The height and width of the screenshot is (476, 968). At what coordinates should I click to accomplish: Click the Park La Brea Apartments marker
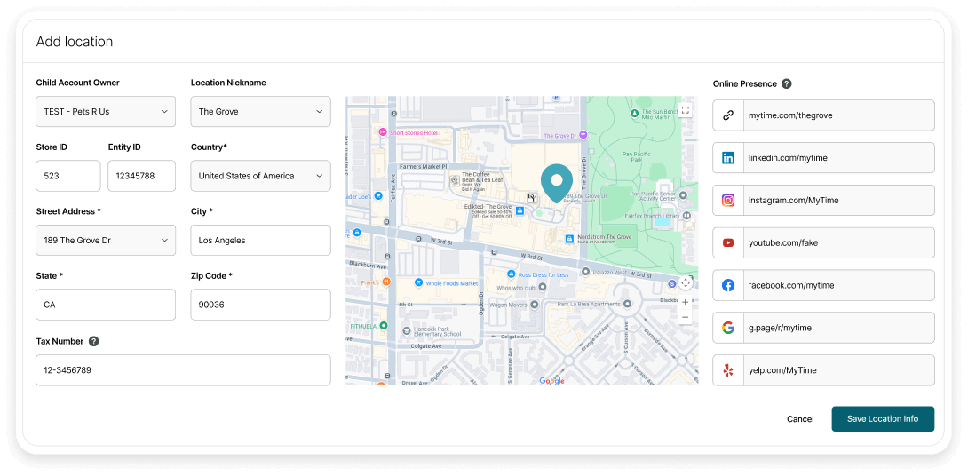tap(627, 304)
